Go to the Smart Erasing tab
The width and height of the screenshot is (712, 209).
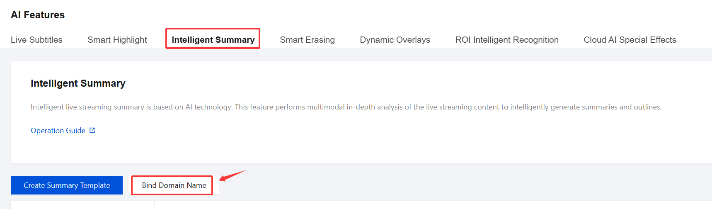point(307,40)
